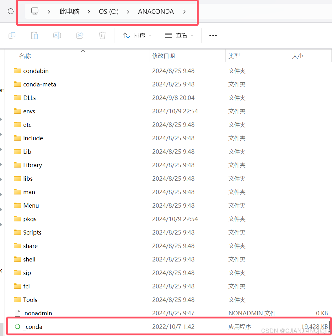Select the Menu folder icon
Viewport: 332px width, 336px height.
pos(17,205)
